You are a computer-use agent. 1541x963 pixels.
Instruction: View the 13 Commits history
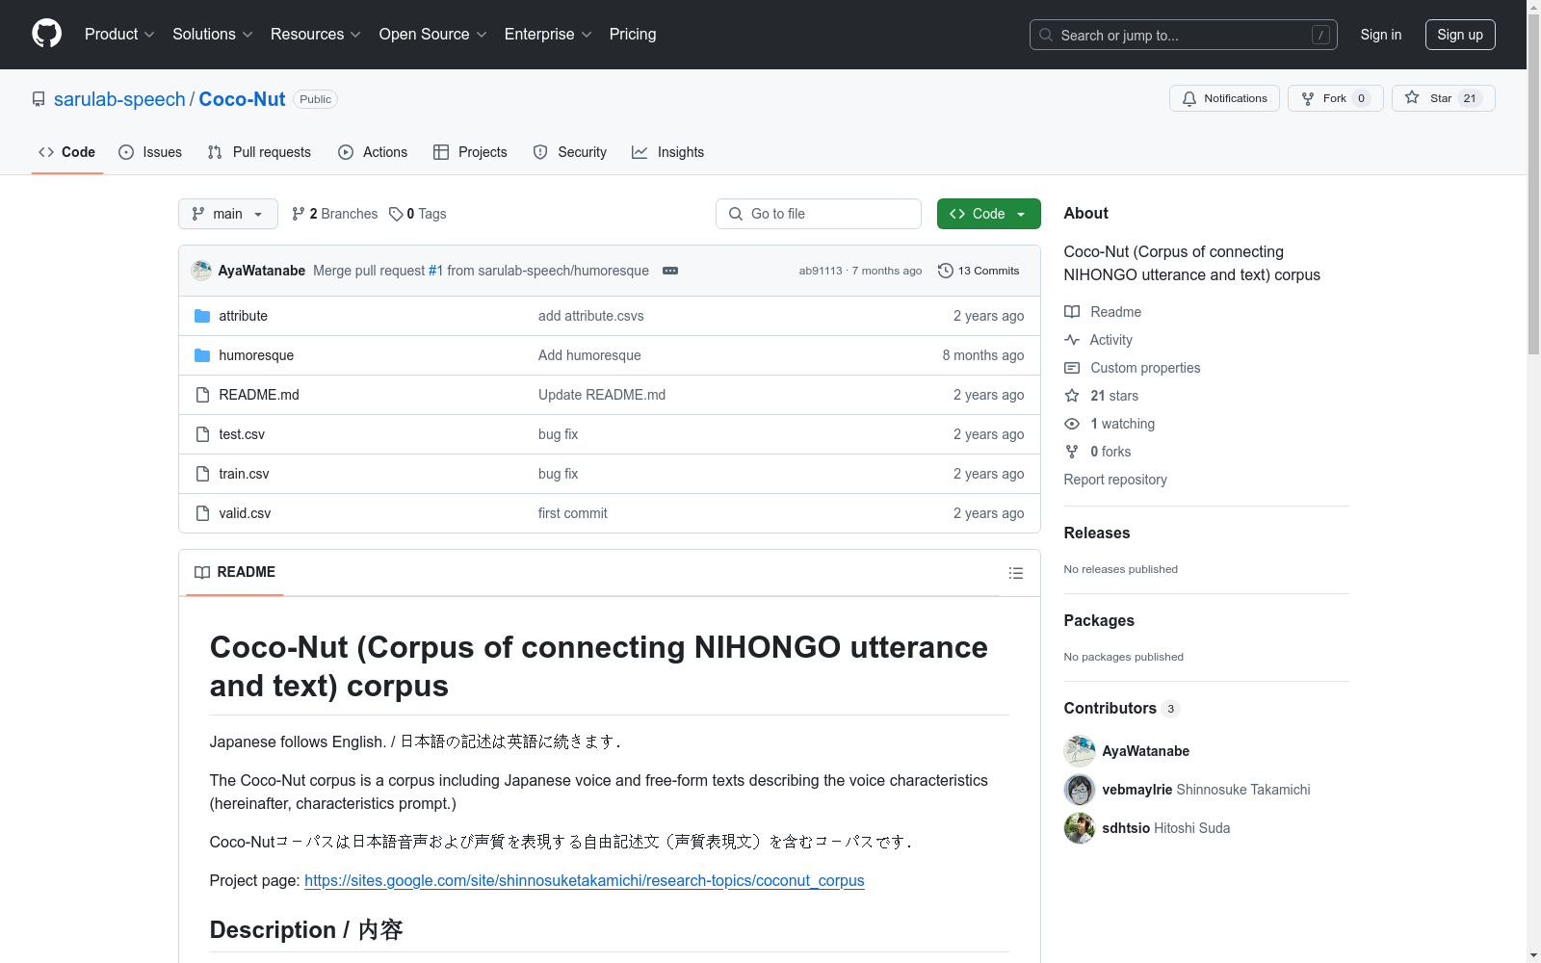point(979,271)
